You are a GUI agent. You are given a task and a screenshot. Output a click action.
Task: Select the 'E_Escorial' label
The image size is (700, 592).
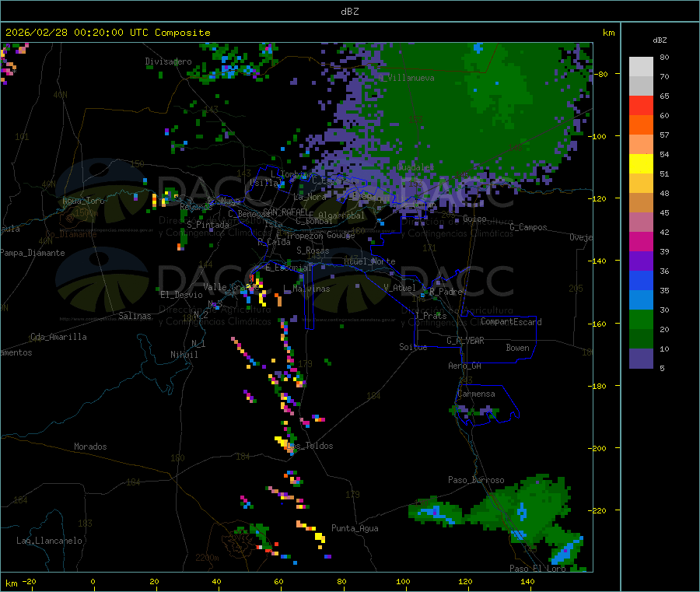pyautogui.click(x=289, y=268)
